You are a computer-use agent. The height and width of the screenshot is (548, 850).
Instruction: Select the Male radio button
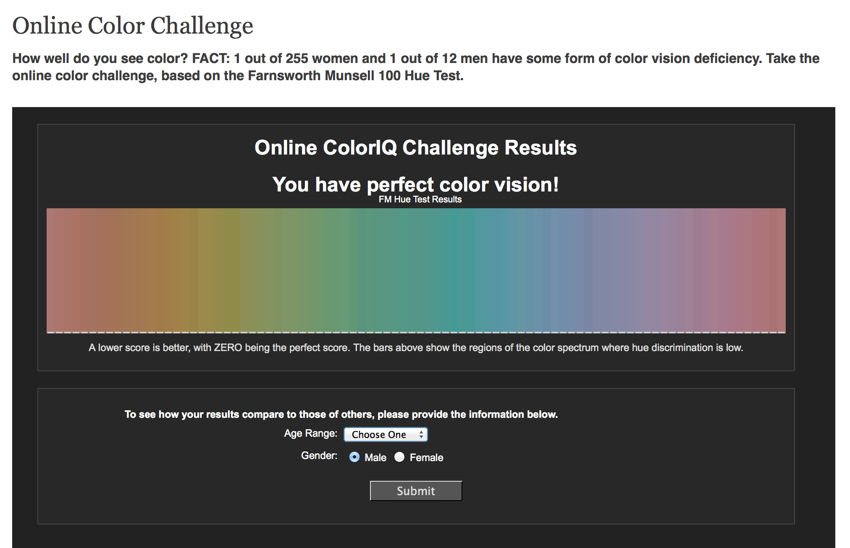coord(354,457)
